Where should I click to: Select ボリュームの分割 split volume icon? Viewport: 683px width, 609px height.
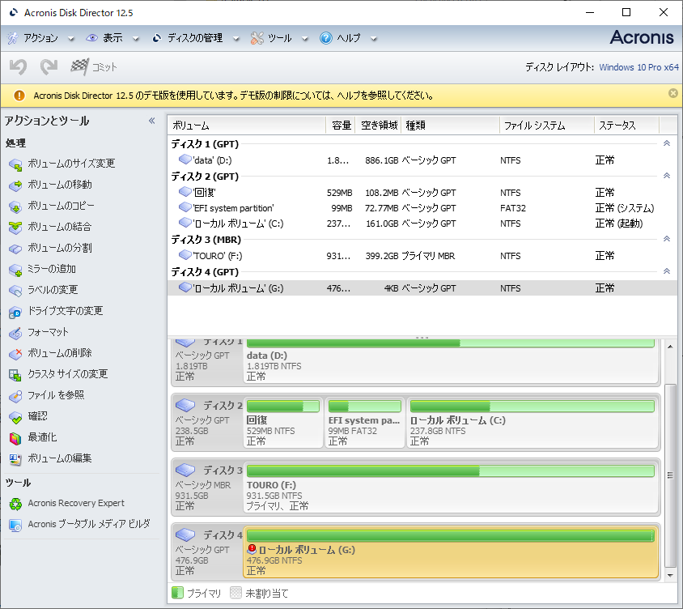[x=15, y=249]
